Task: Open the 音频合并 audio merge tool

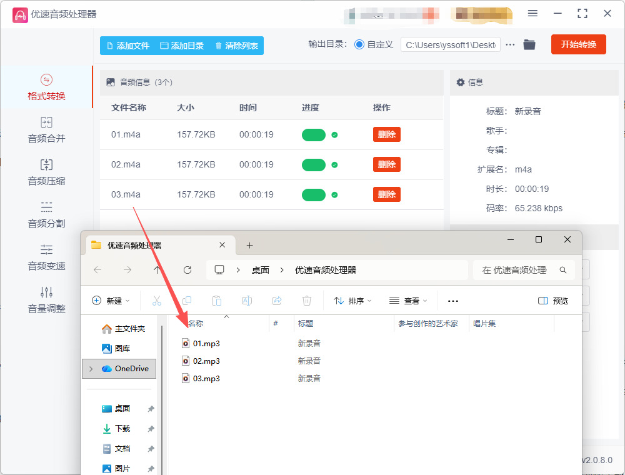Action: coord(46,130)
